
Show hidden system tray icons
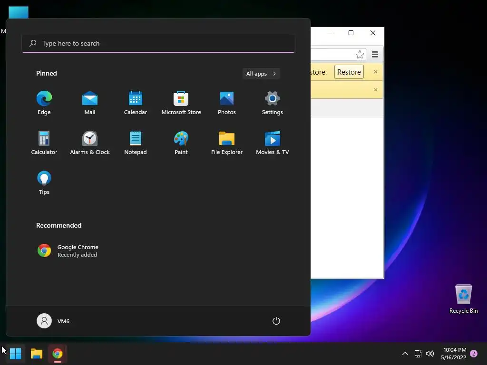pos(405,354)
